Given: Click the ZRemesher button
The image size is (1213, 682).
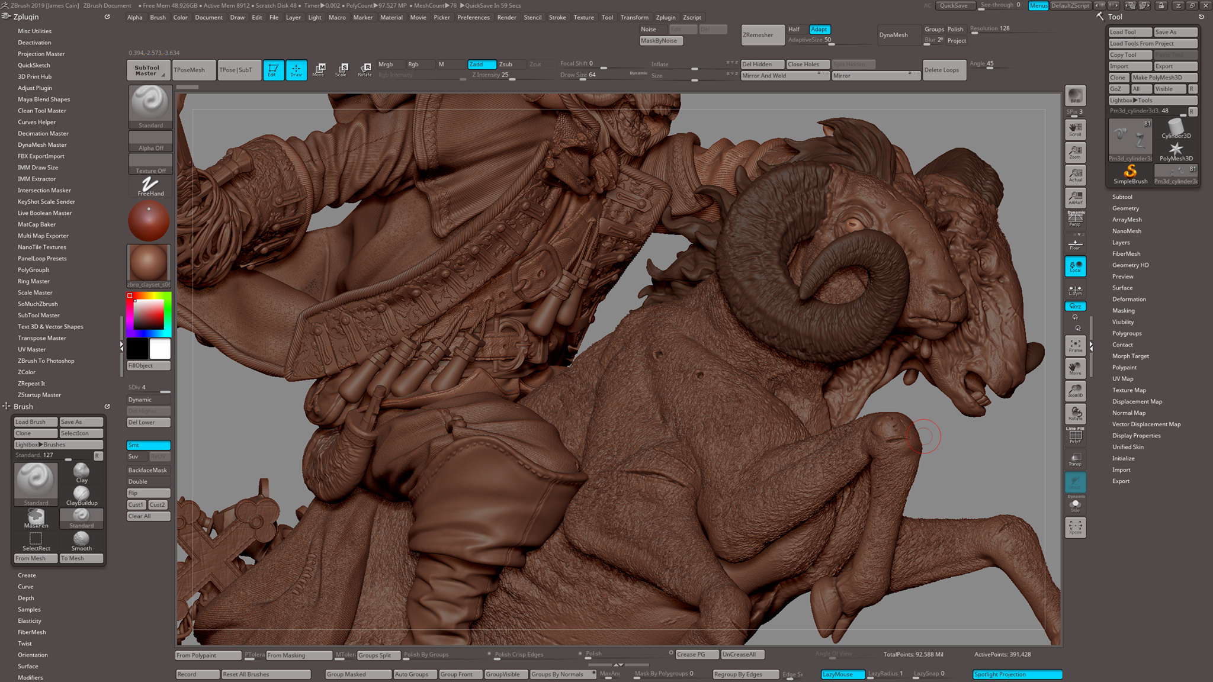Looking at the screenshot, I should 763,35.
